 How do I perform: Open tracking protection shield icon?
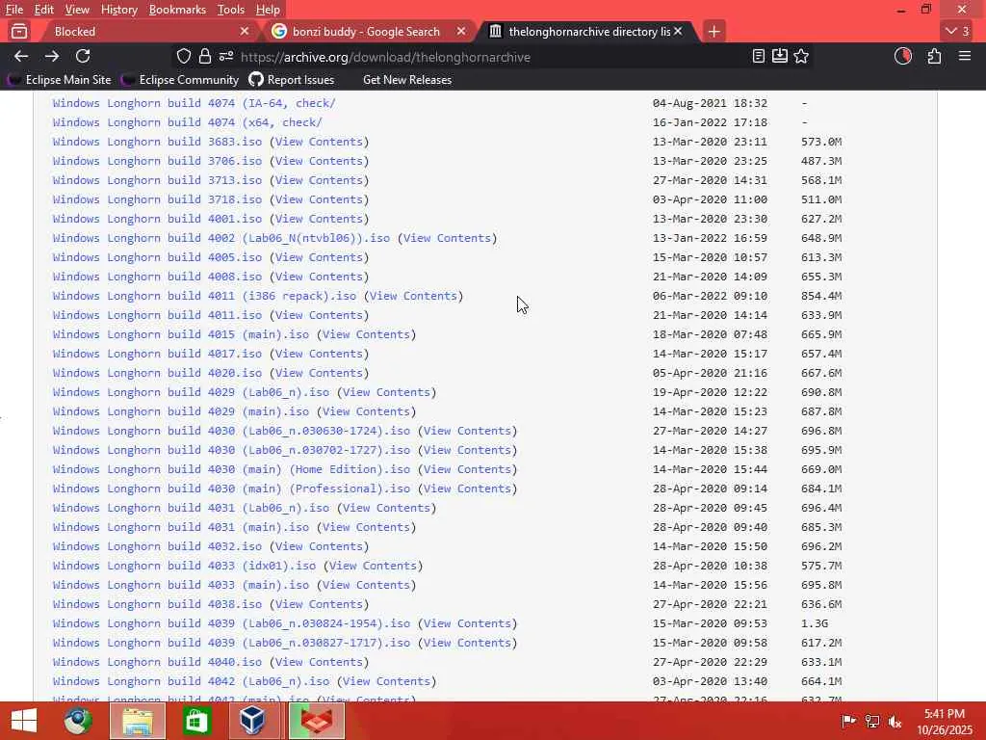pos(184,57)
